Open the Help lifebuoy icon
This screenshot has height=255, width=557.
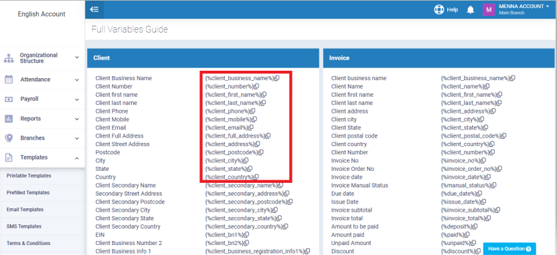[x=439, y=9]
